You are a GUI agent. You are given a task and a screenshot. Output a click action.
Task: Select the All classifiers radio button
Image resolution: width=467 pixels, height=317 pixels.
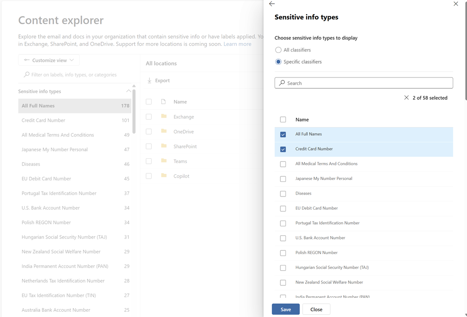(278, 50)
